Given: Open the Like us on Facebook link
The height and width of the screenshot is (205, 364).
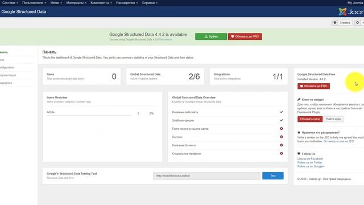Looking at the screenshot, I should point(310,159).
